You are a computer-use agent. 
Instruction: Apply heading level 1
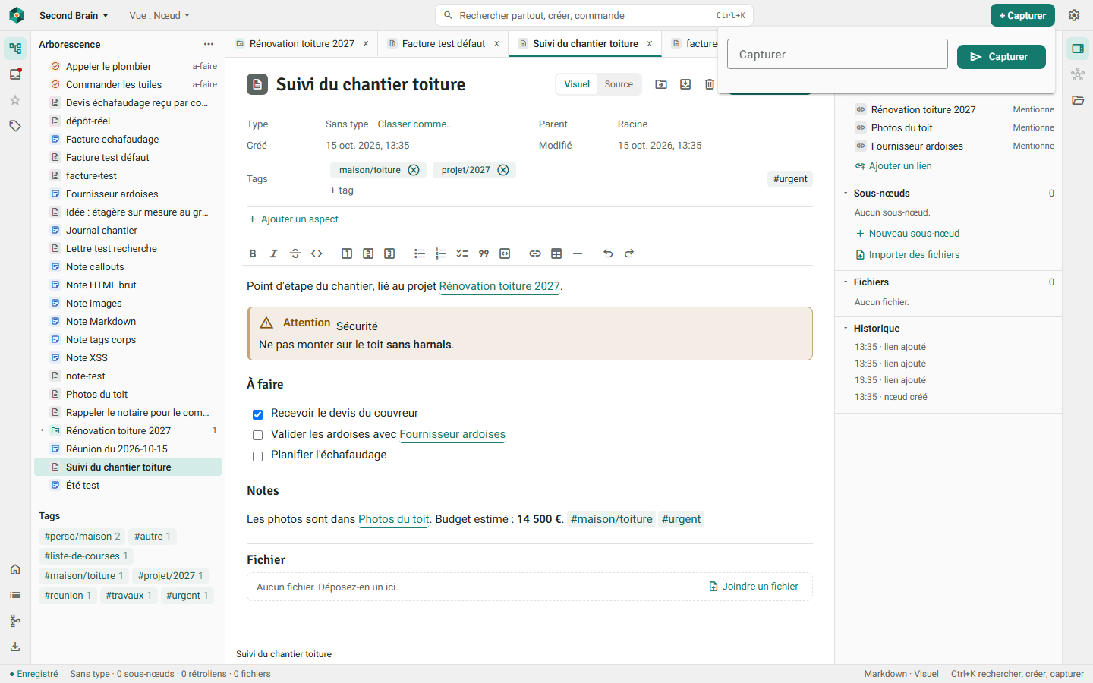pyautogui.click(x=347, y=253)
